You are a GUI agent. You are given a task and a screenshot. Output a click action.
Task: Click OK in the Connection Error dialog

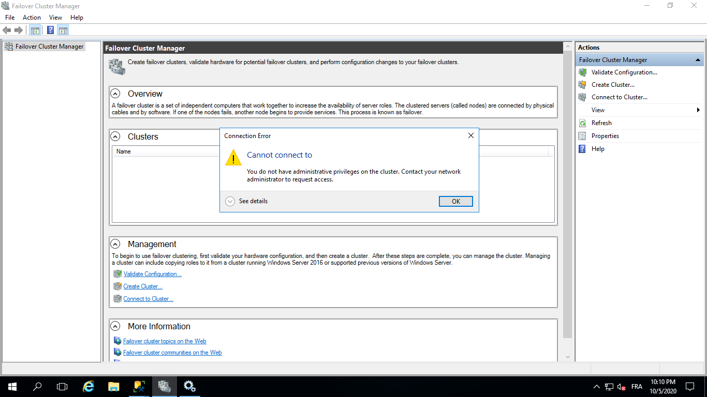(x=455, y=202)
